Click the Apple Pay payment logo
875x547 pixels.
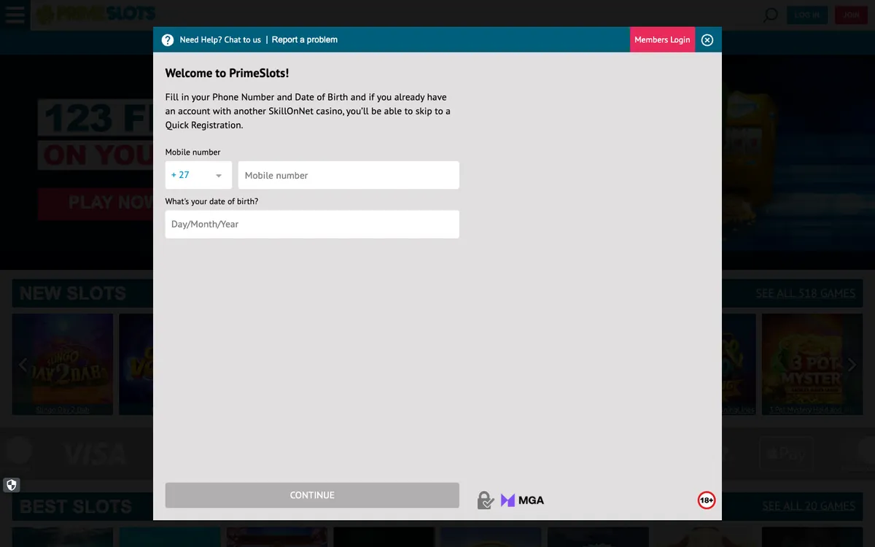coord(786,454)
